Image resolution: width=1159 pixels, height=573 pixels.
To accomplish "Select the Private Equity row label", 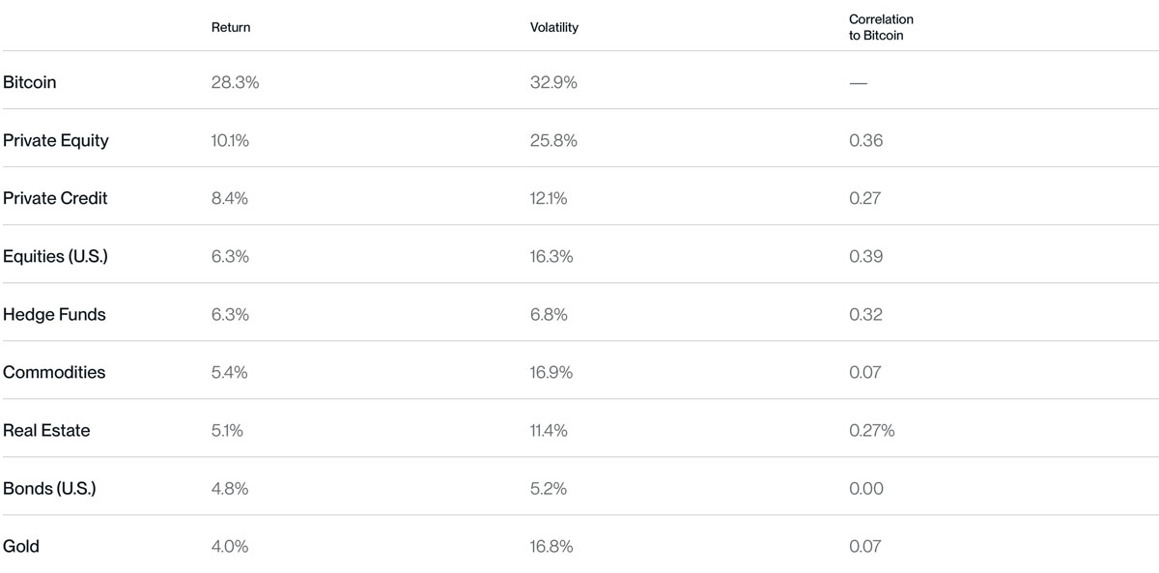I will click(x=56, y=140).
